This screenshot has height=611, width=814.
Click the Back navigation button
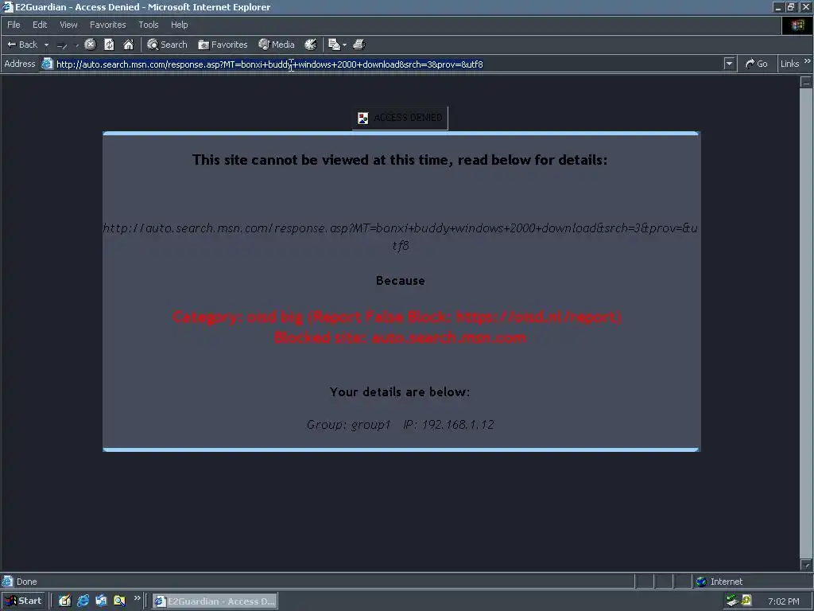[x=21, y=45]
